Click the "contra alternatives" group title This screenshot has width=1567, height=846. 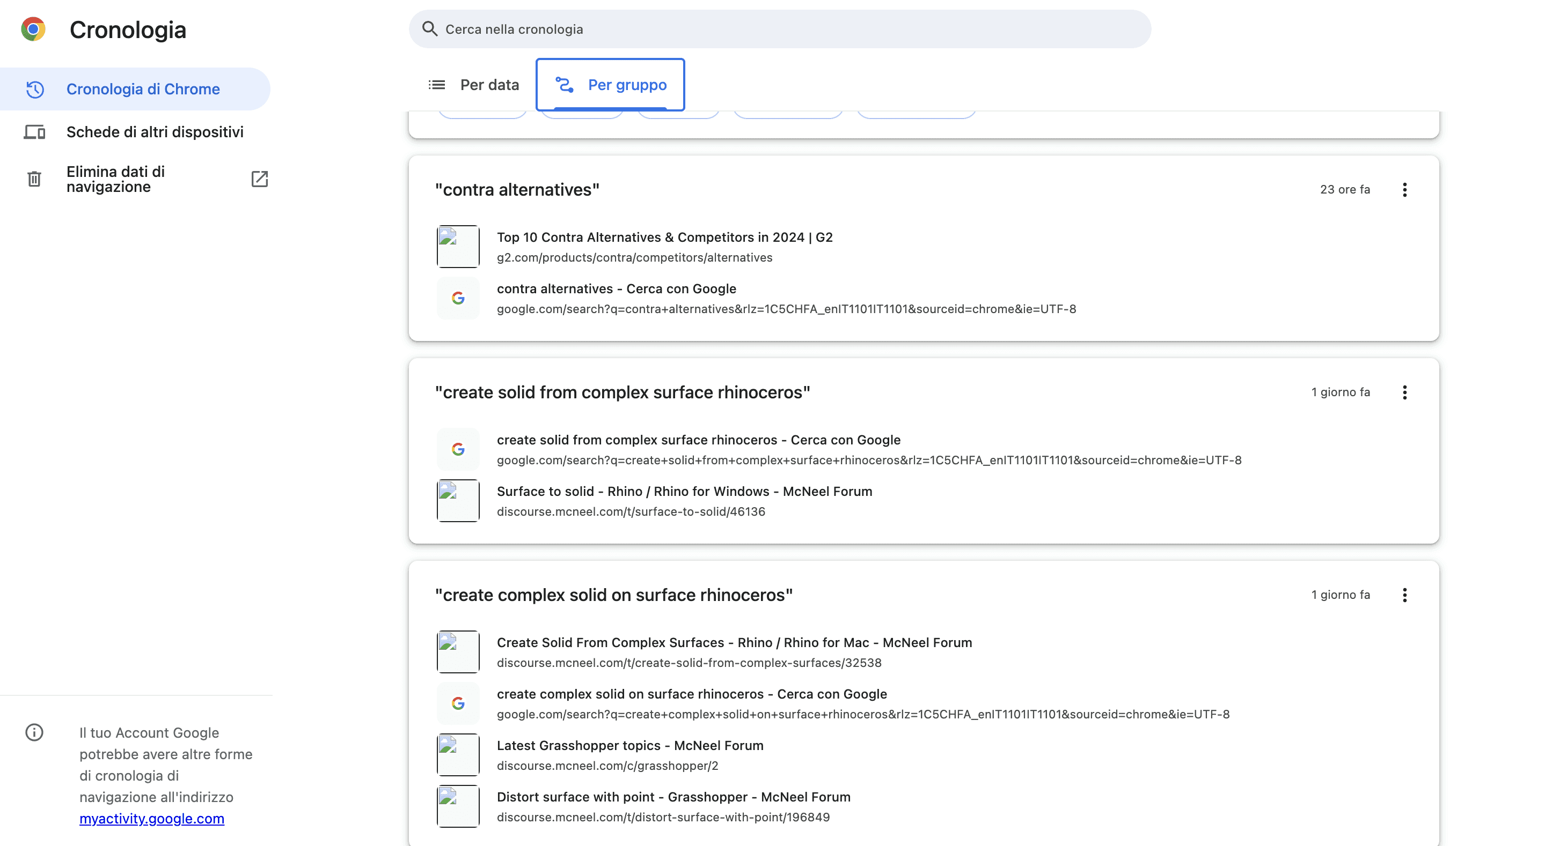click(517, 190)
